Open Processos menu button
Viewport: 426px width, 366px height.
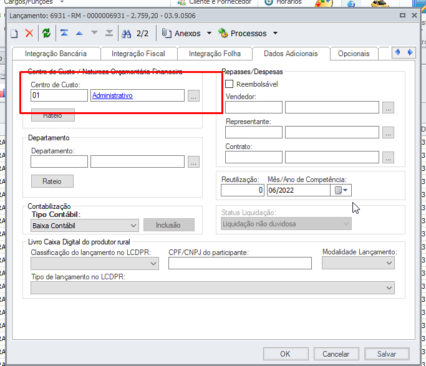[x=243, y=33]
